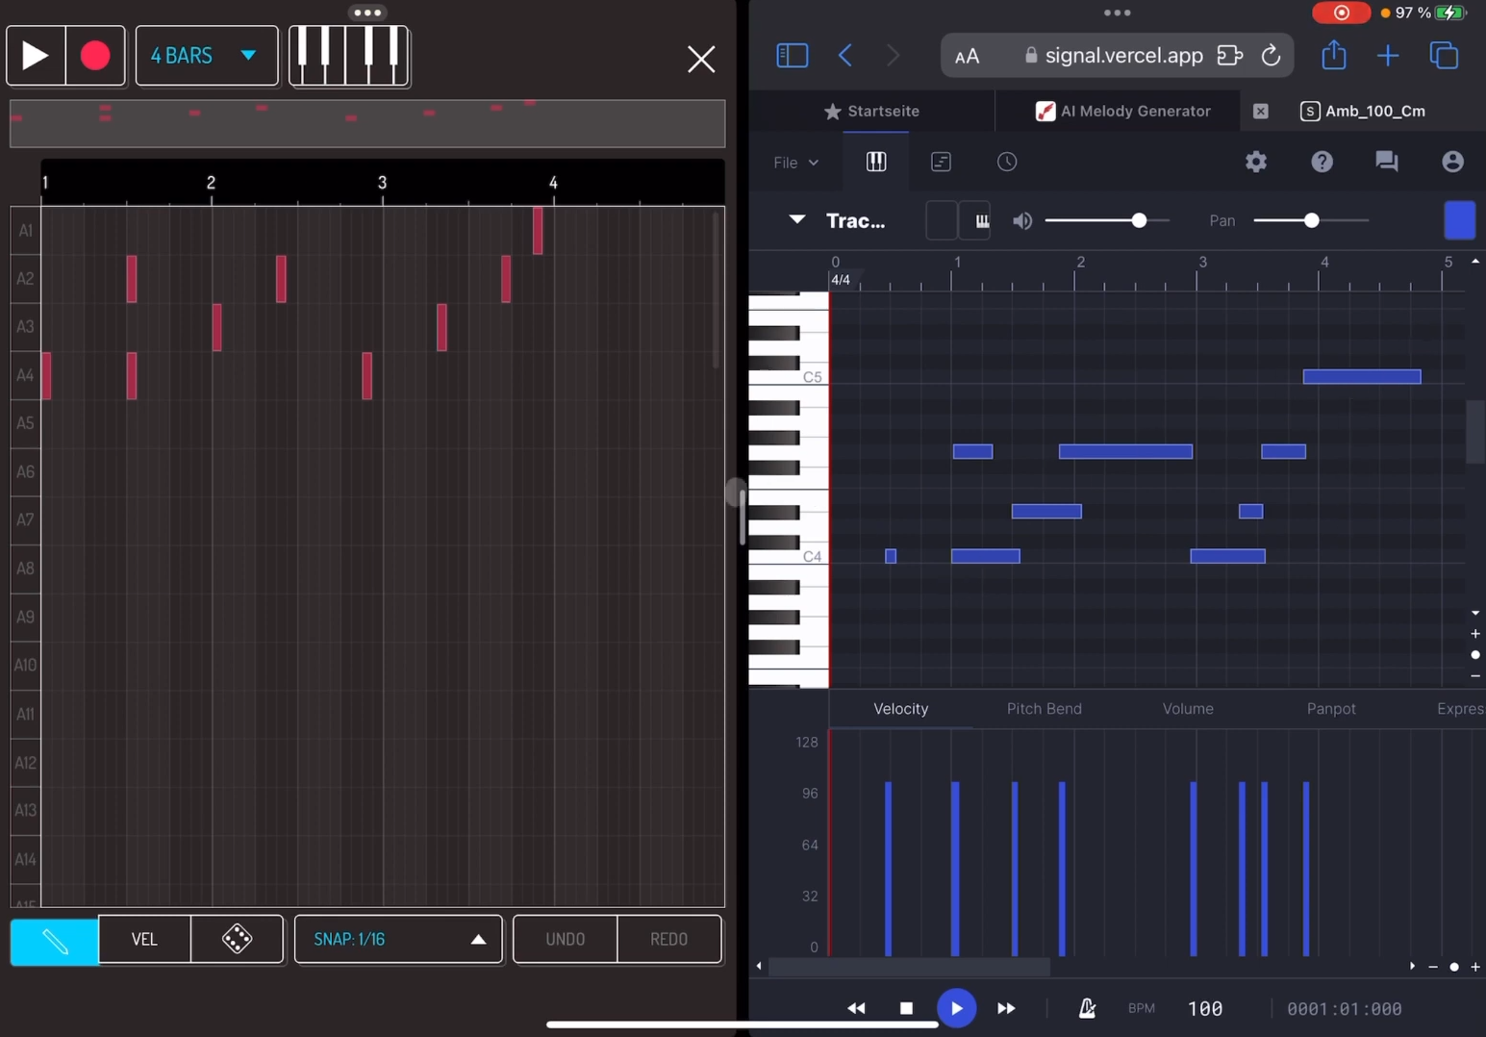Open the File menu dropdown
This screenshot has width=1486, height=1037.
coord(795,163)
